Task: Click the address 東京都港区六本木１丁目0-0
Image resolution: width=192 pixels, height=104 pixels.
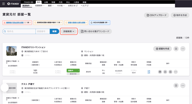Action: pyautogui.click(x=36, y=51)
